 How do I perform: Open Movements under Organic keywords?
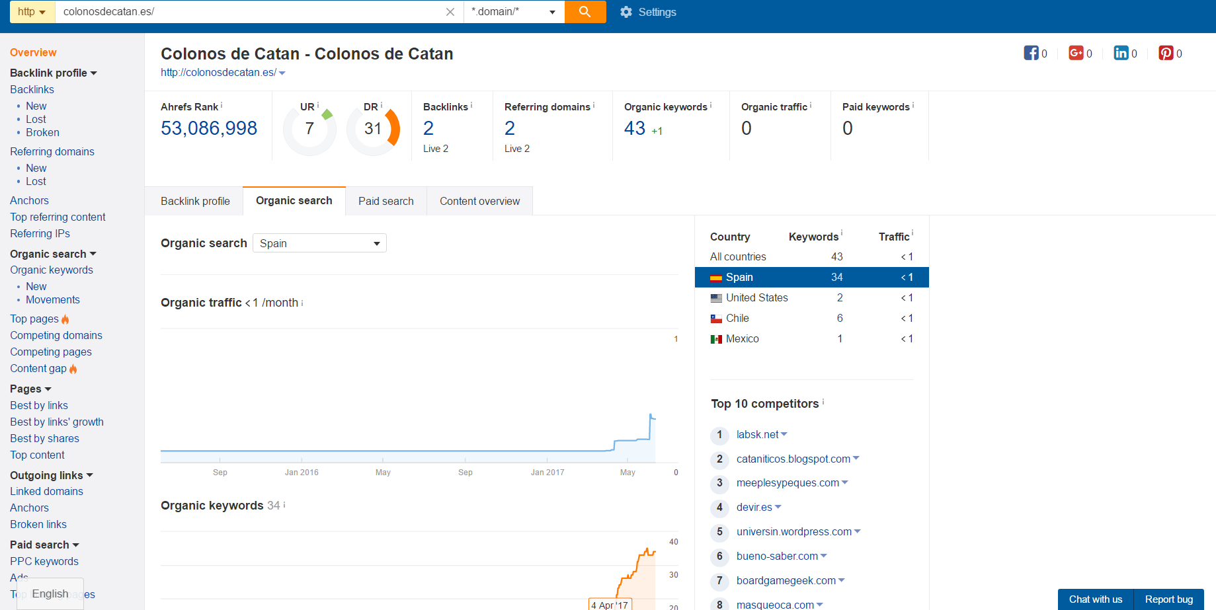pyautogui.click(x=53, y=299)
